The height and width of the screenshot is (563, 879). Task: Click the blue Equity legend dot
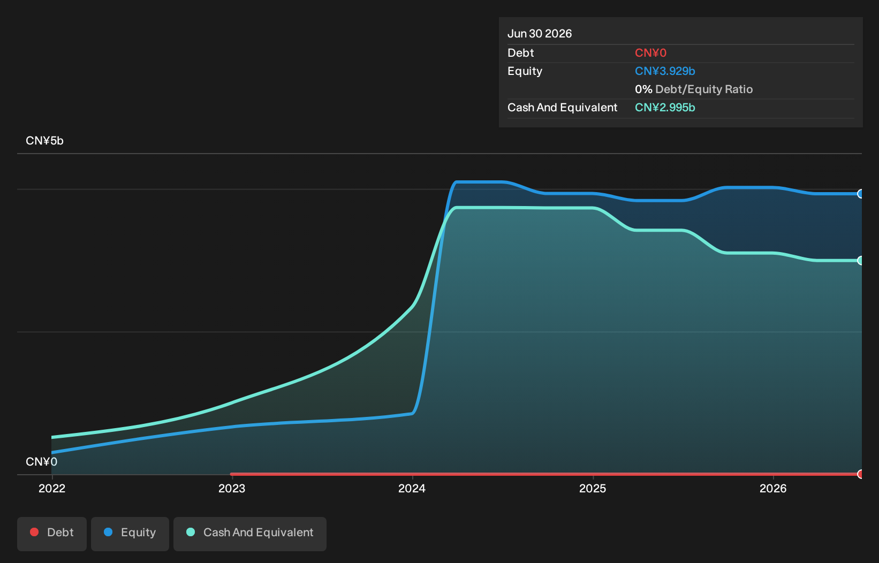click(108, 532)
